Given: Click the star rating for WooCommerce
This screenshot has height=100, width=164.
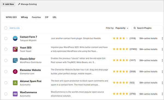Looking at the screenshot, I should tap(120, 94).
